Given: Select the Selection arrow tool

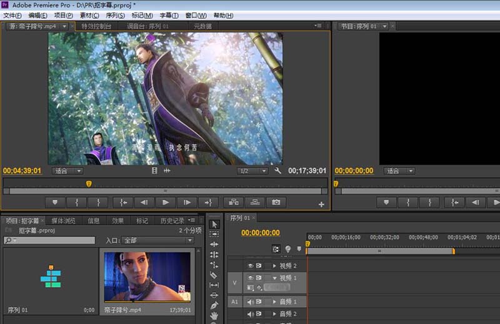Looking at the screenshot, I should (x=214, y=225).
